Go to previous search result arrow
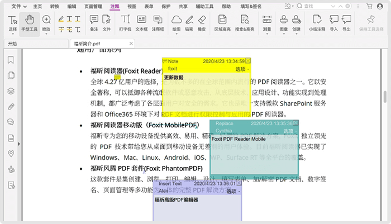This screenshot has height=224, width=391. click(x=340, y=6)
